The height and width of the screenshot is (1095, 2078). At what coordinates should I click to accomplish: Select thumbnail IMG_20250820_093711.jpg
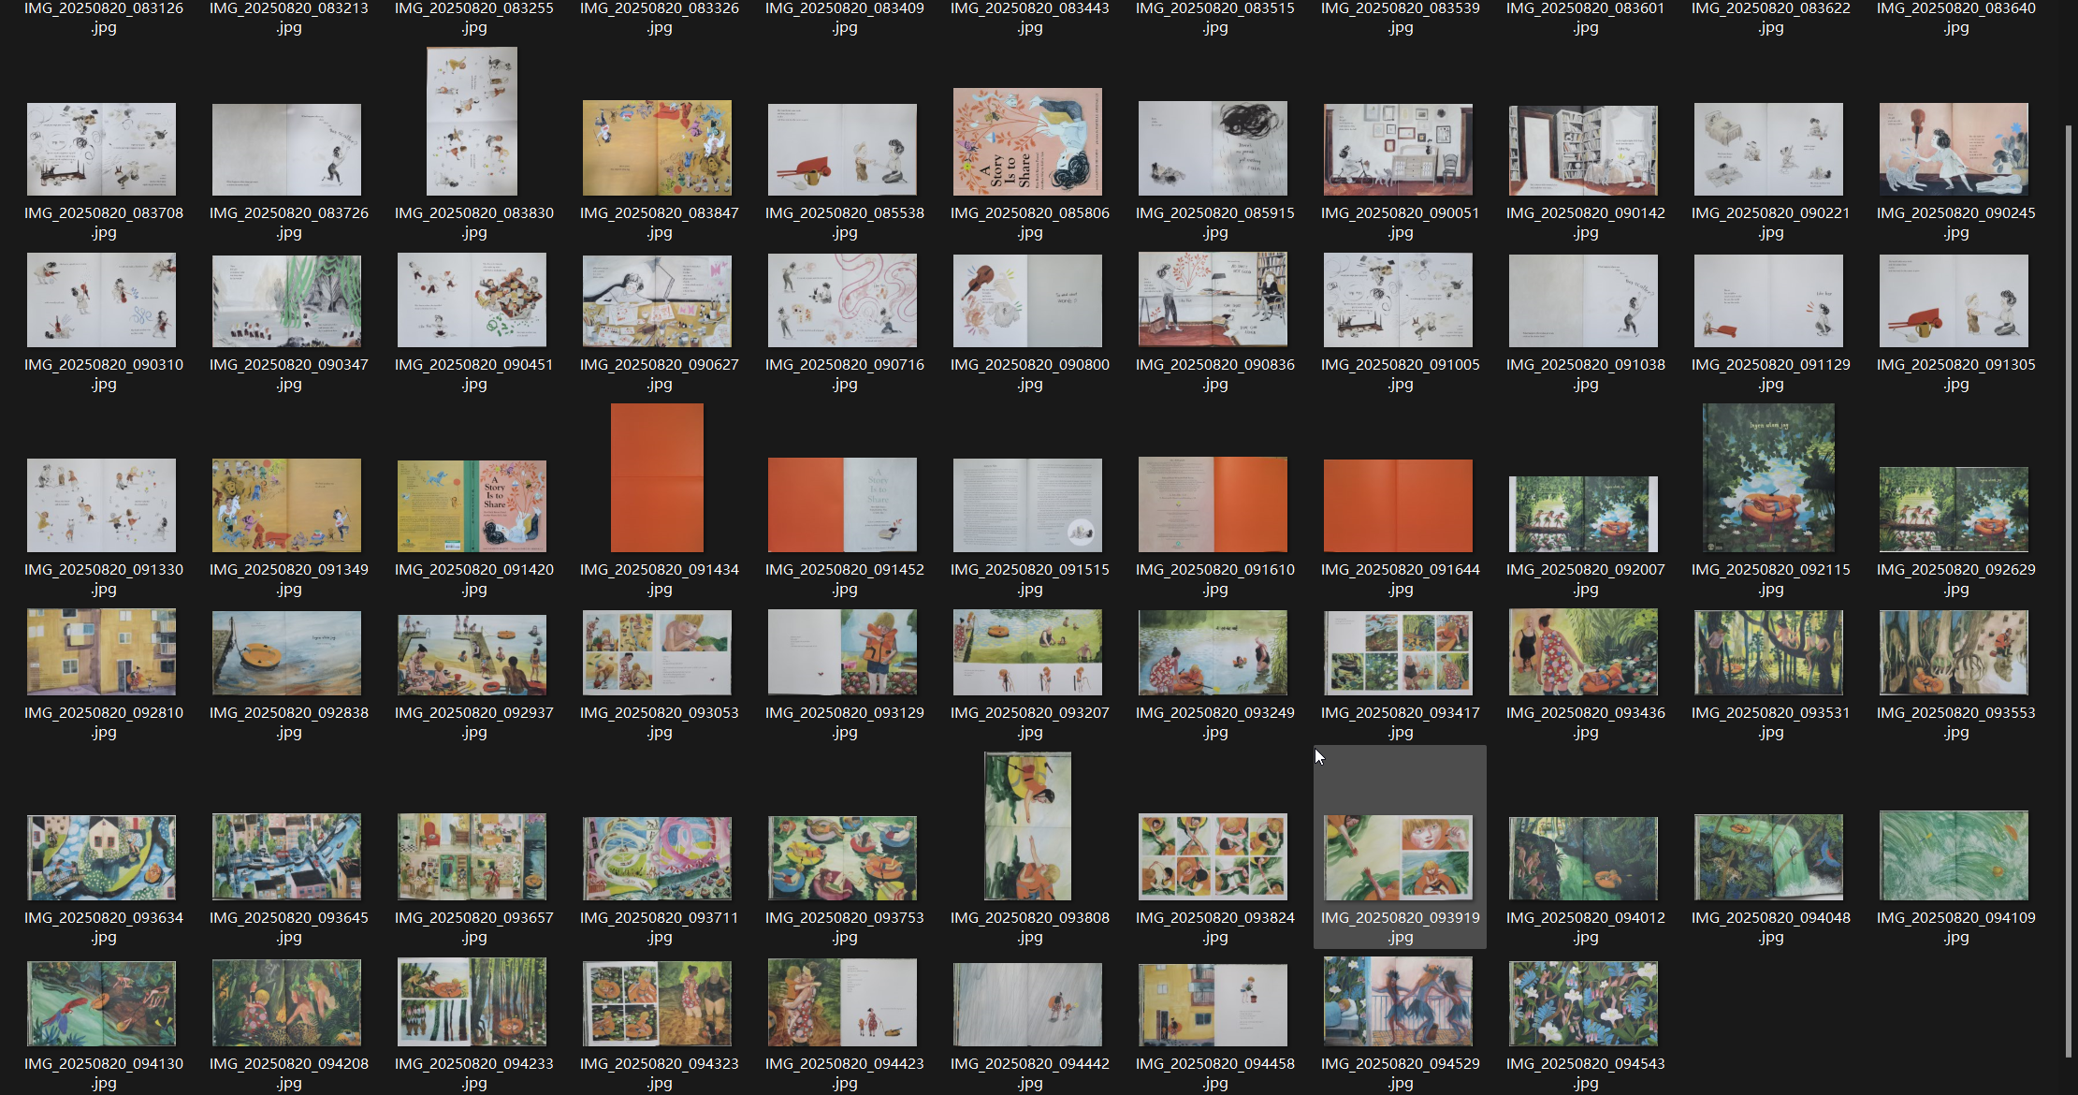(657, 857)
